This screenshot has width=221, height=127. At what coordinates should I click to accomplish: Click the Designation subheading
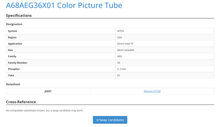(14, 24)
